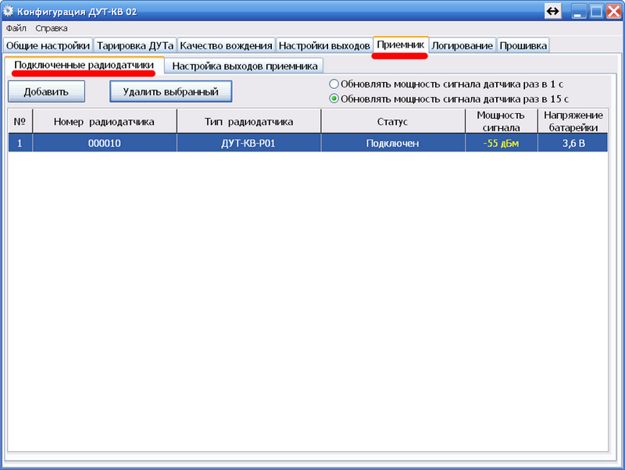Select the Приемник tab
The width and height of the screenshot is (625, 470).
(401, 45)
